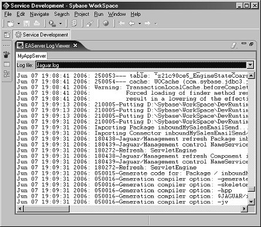Click the fast view dotted handle icon
This screenshot has width=261, height=227.
(x=6, y=46)
